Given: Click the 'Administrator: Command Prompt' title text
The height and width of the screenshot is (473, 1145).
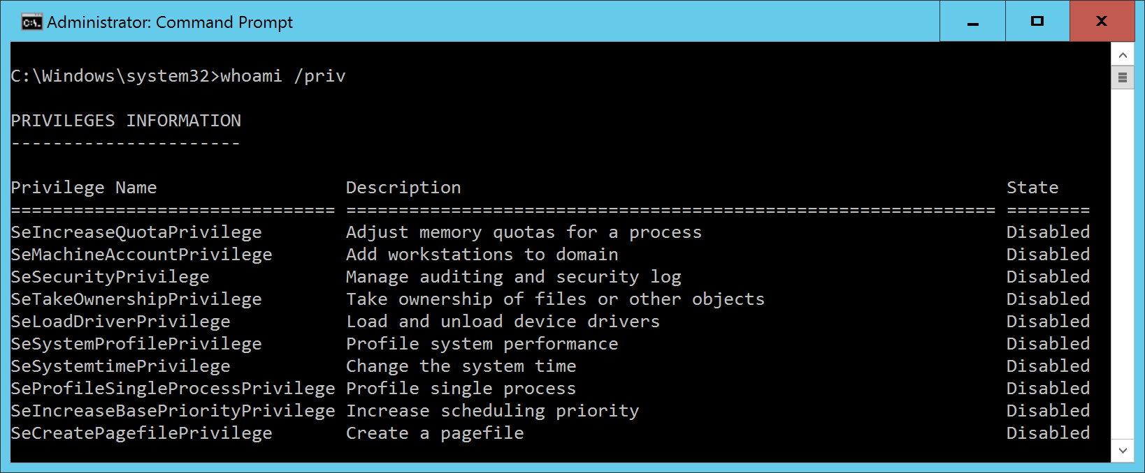Looking at the screenshot, I should click(x=170, y=22).
